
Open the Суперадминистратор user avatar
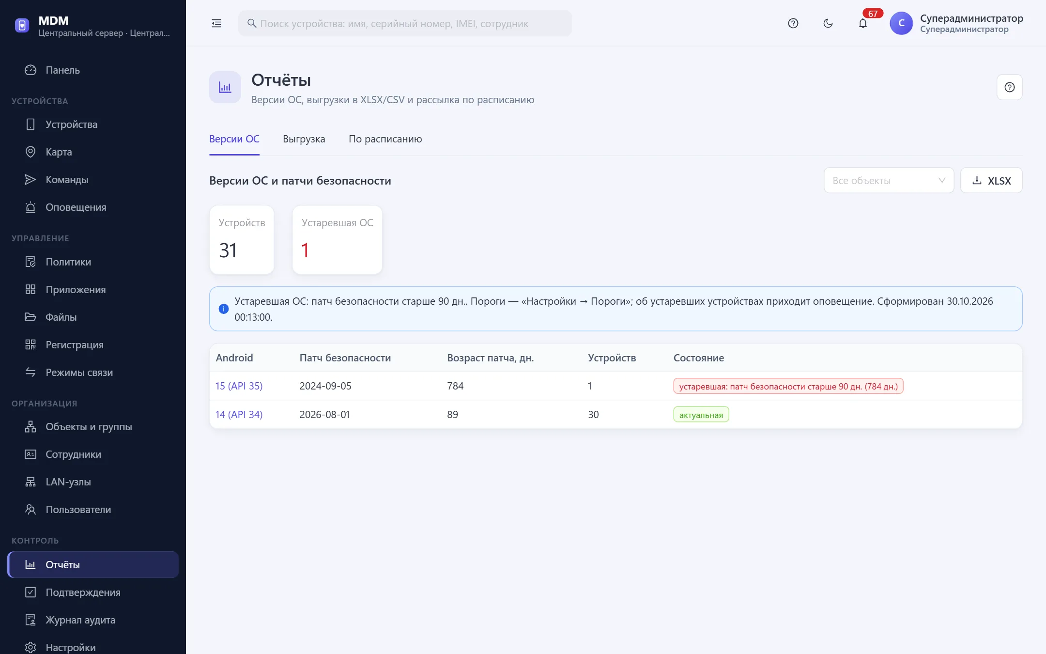coord(901,23)
